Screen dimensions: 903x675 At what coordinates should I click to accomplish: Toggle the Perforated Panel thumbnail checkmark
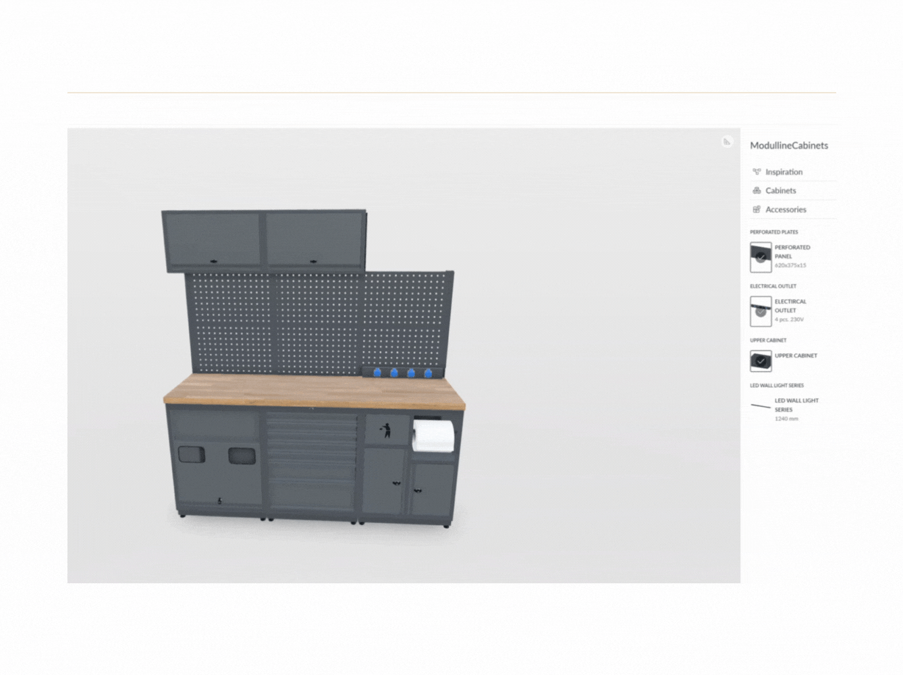761,256
